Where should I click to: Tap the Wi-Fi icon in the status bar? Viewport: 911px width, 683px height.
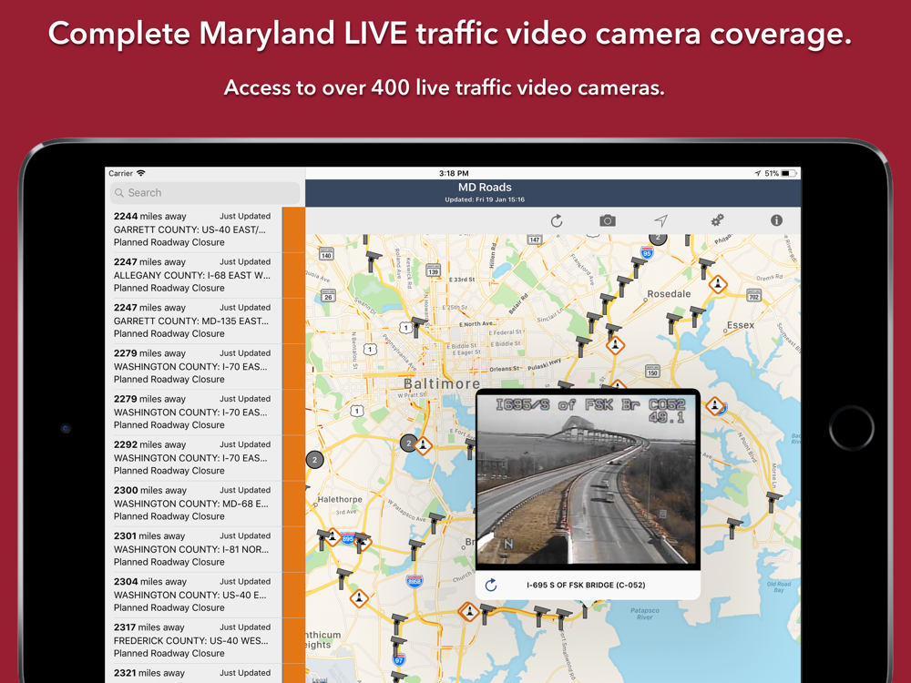click(140, 173)
